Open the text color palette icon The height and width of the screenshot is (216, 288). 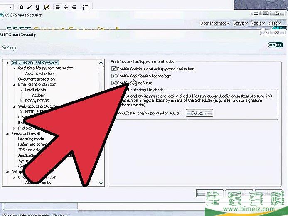click(x=47, y=7)
